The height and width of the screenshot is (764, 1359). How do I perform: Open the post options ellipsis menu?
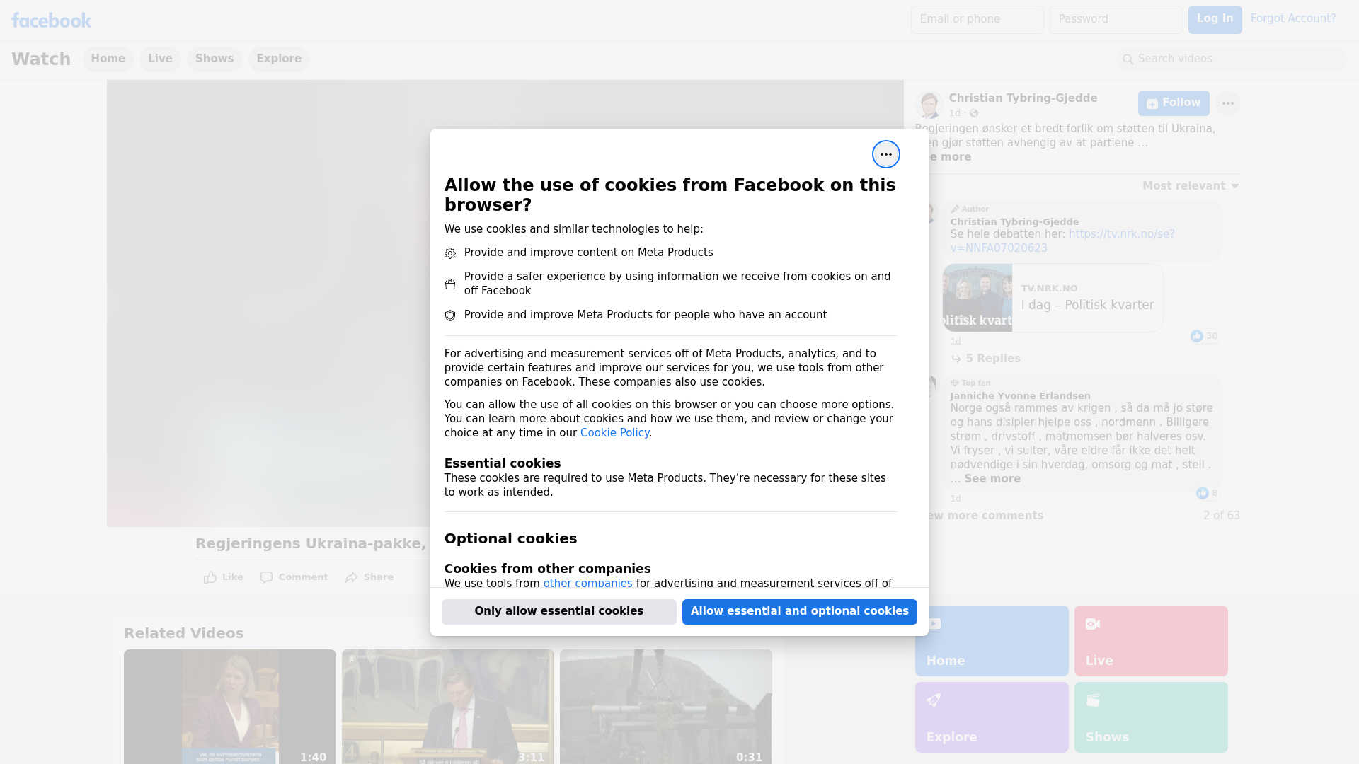pyautogui.click(x=1227, y=103)
